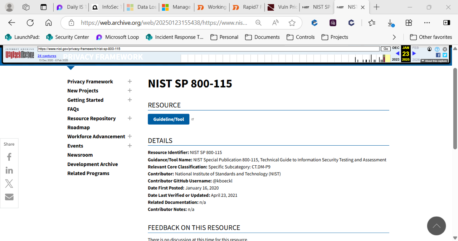458x241 pixels.
Task: Go to previous capture in Wayback
Action: [397, 54]
